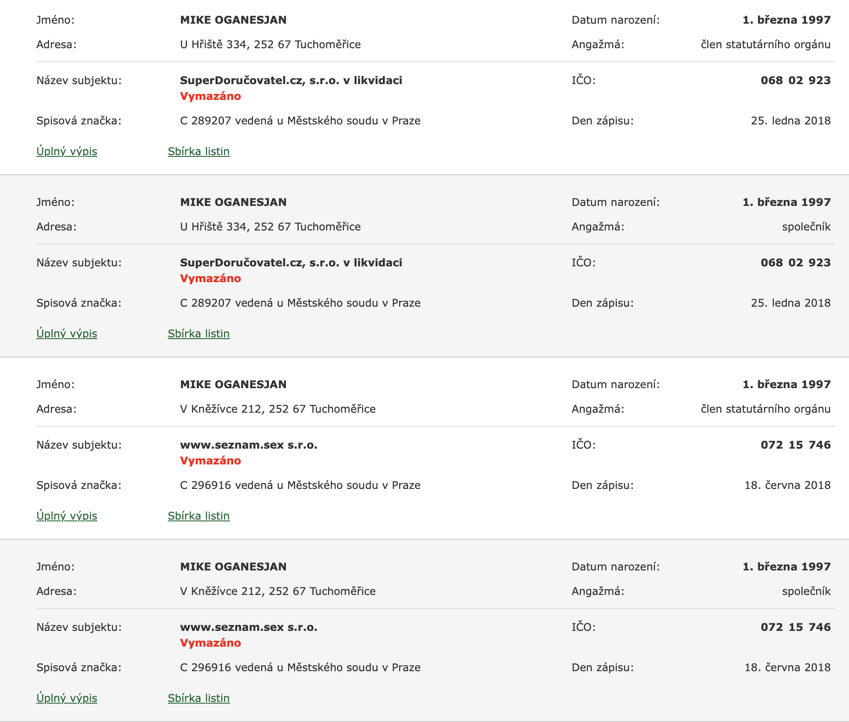The height and width of the screenshot is (722, 849).
Task: Open Sbírka listin for SuperDoručovatel společník record
Action: point(198,333)
